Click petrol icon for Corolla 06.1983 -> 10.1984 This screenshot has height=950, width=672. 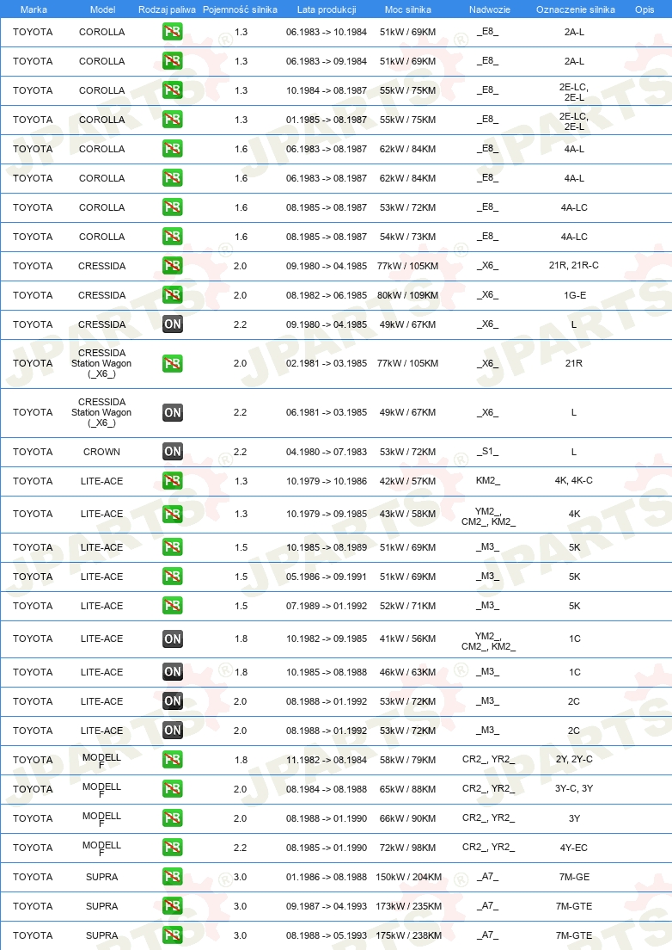click(x=173, y=32)
